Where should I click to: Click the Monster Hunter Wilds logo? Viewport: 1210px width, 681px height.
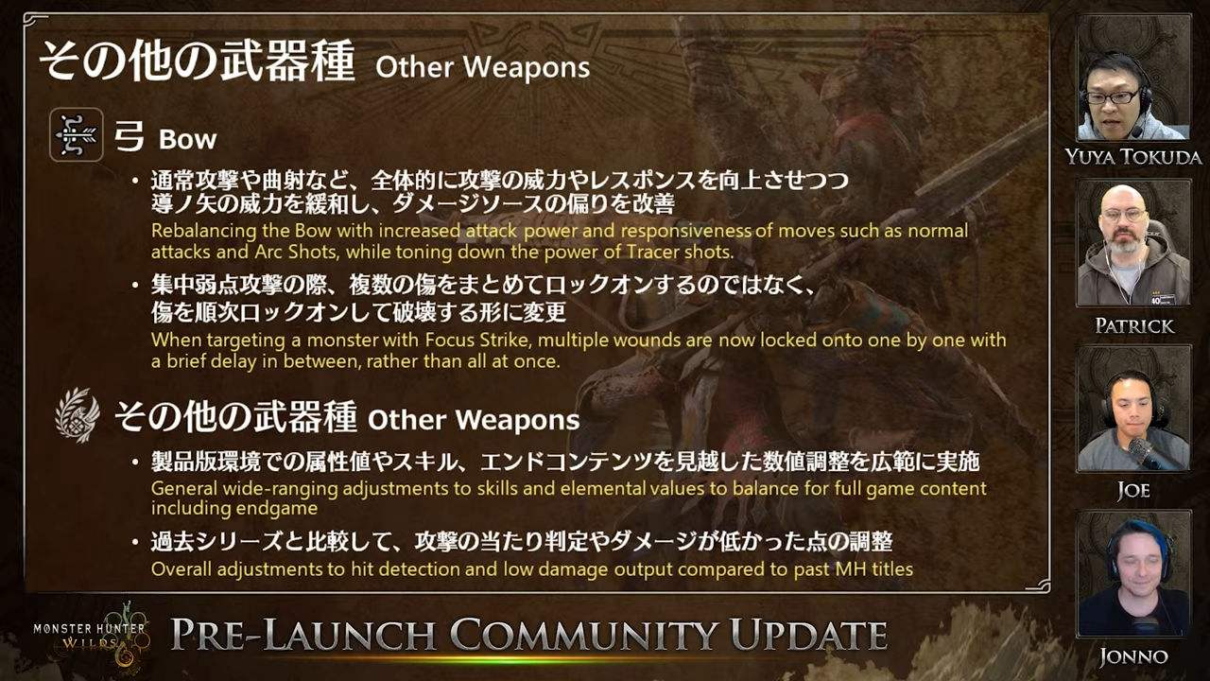click(x=90, y=636)
